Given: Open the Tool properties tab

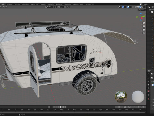Looking at the screenshot, I should click(148, 74).
